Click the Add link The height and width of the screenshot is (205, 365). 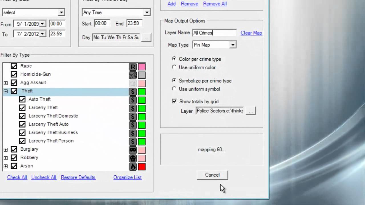coord(172,4)
